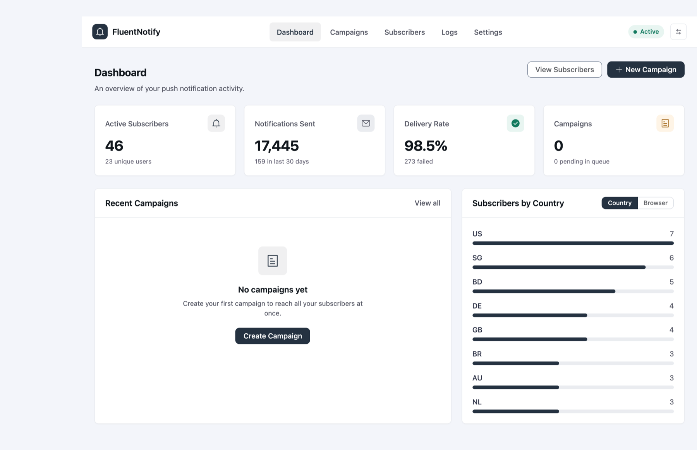Viewport: 697px width, 450px height.
Task: Open the Dashboard tab
Action: pos(295,32)
